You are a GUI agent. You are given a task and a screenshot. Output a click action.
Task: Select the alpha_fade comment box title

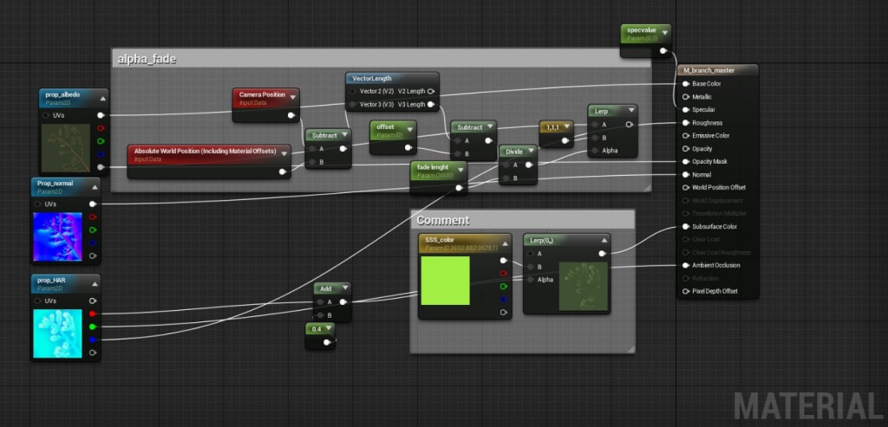tap(147, 59)
